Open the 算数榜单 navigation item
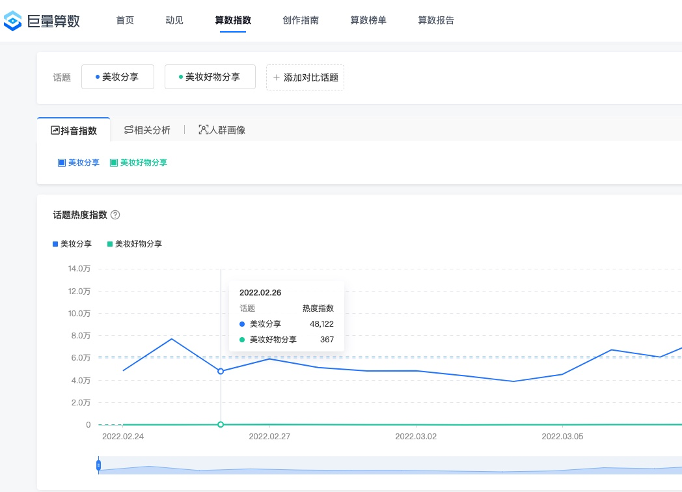This screenshot has height=492, width=682. click(x=368, y=20)
